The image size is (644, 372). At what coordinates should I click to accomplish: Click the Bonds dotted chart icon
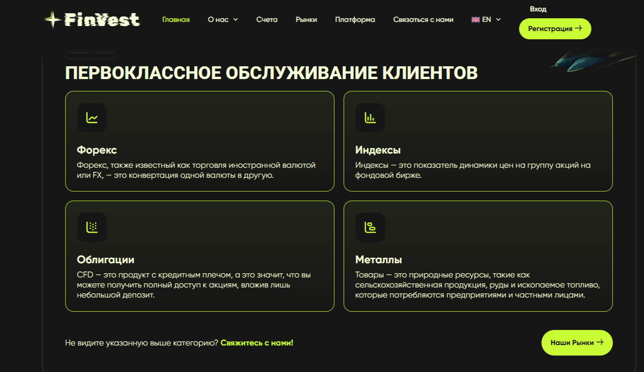coord(92,227)
